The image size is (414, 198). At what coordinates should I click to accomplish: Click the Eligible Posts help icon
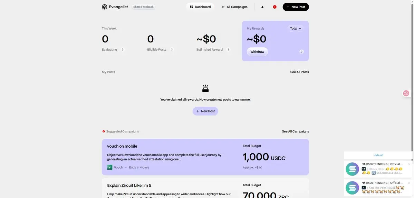click(172, 50)
